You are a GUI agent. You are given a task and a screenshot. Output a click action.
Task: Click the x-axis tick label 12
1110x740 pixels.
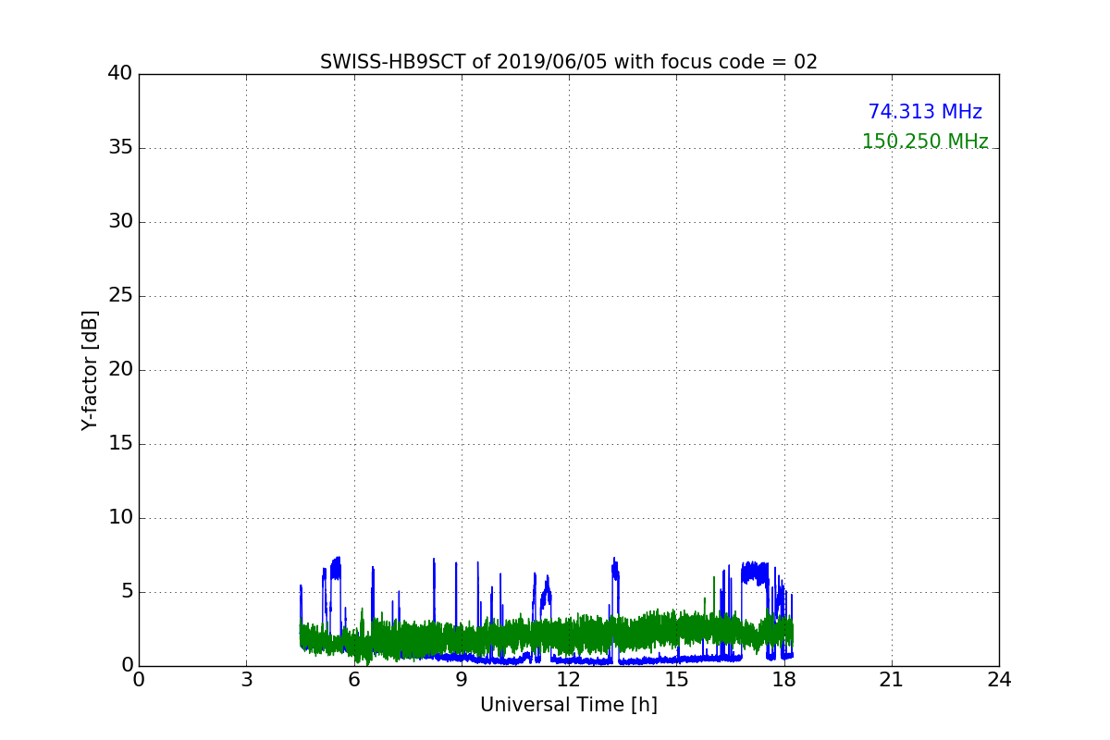[x=569, y=680]
